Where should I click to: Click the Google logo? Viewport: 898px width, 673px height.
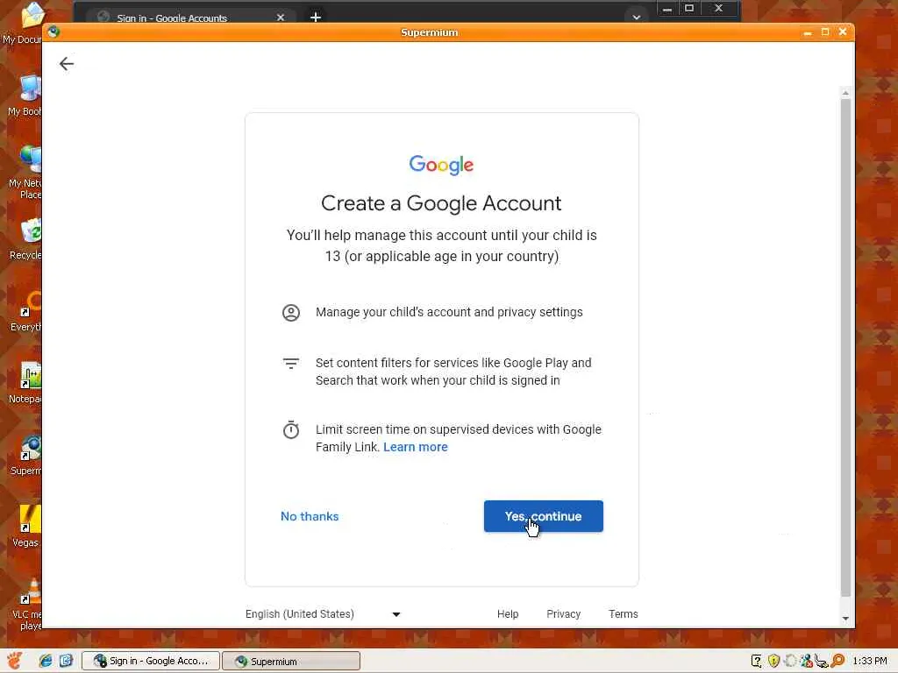(441, 165)
